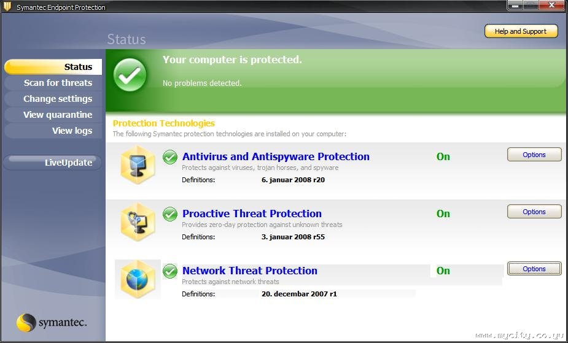This screenshot has width=568, height=343.
Task: Click the shield icon in the title bar
Action: coord(7,7)
